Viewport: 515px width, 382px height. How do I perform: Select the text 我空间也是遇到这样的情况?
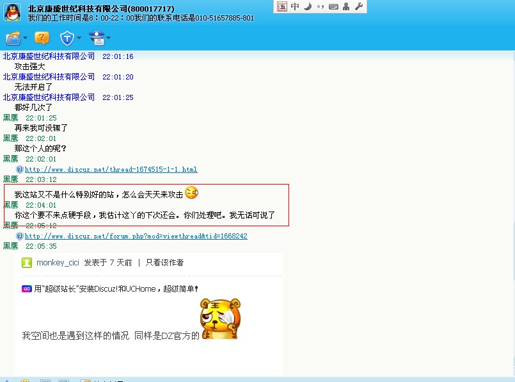point(75,336)
